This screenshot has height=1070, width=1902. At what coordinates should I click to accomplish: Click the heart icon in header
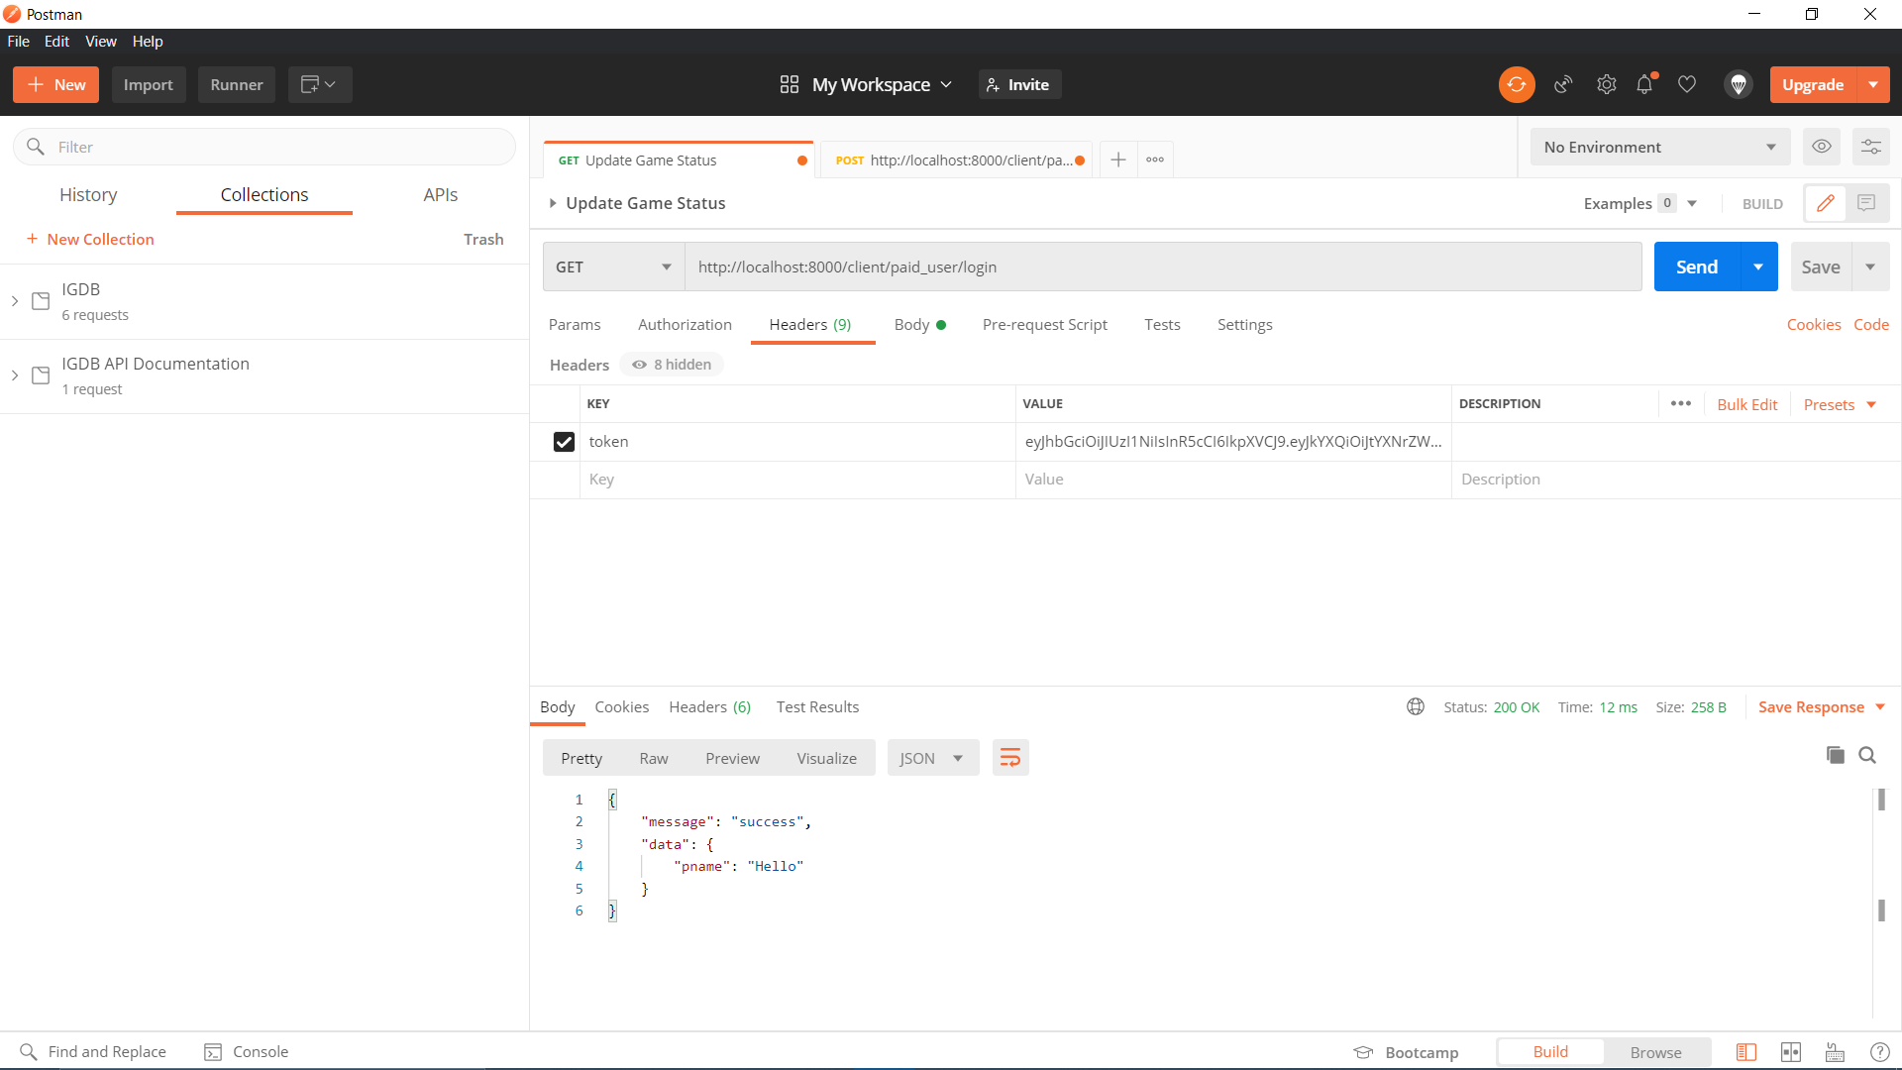(x=1687, y=84)
